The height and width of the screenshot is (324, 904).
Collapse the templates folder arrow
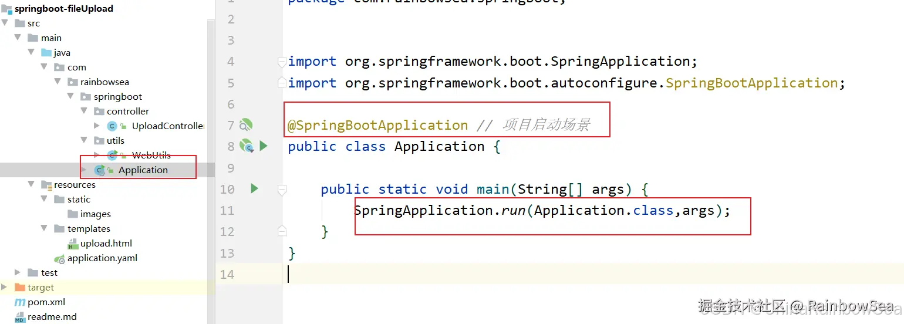pyautogui.click(x=44, y=229)
